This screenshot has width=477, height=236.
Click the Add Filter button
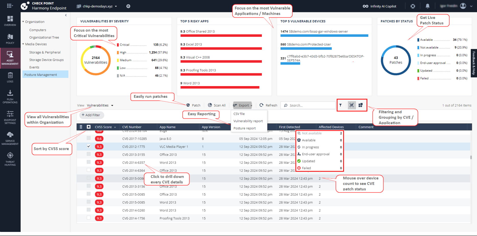(x=91, y=115)
